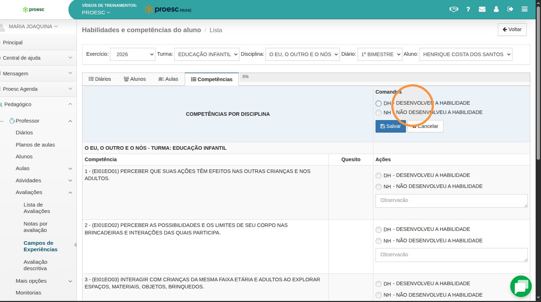Switch to the Diários tab
The height and width of the screenshot is (302, 541).
[100, 79]
